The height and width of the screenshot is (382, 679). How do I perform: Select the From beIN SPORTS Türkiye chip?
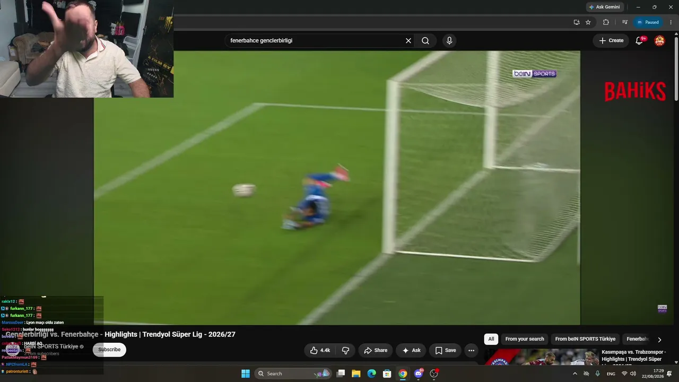pos(585,339)
